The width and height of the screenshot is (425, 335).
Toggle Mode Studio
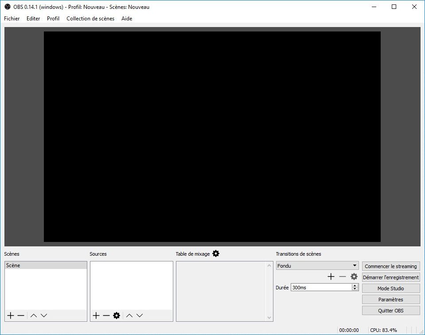click(390, 288)
